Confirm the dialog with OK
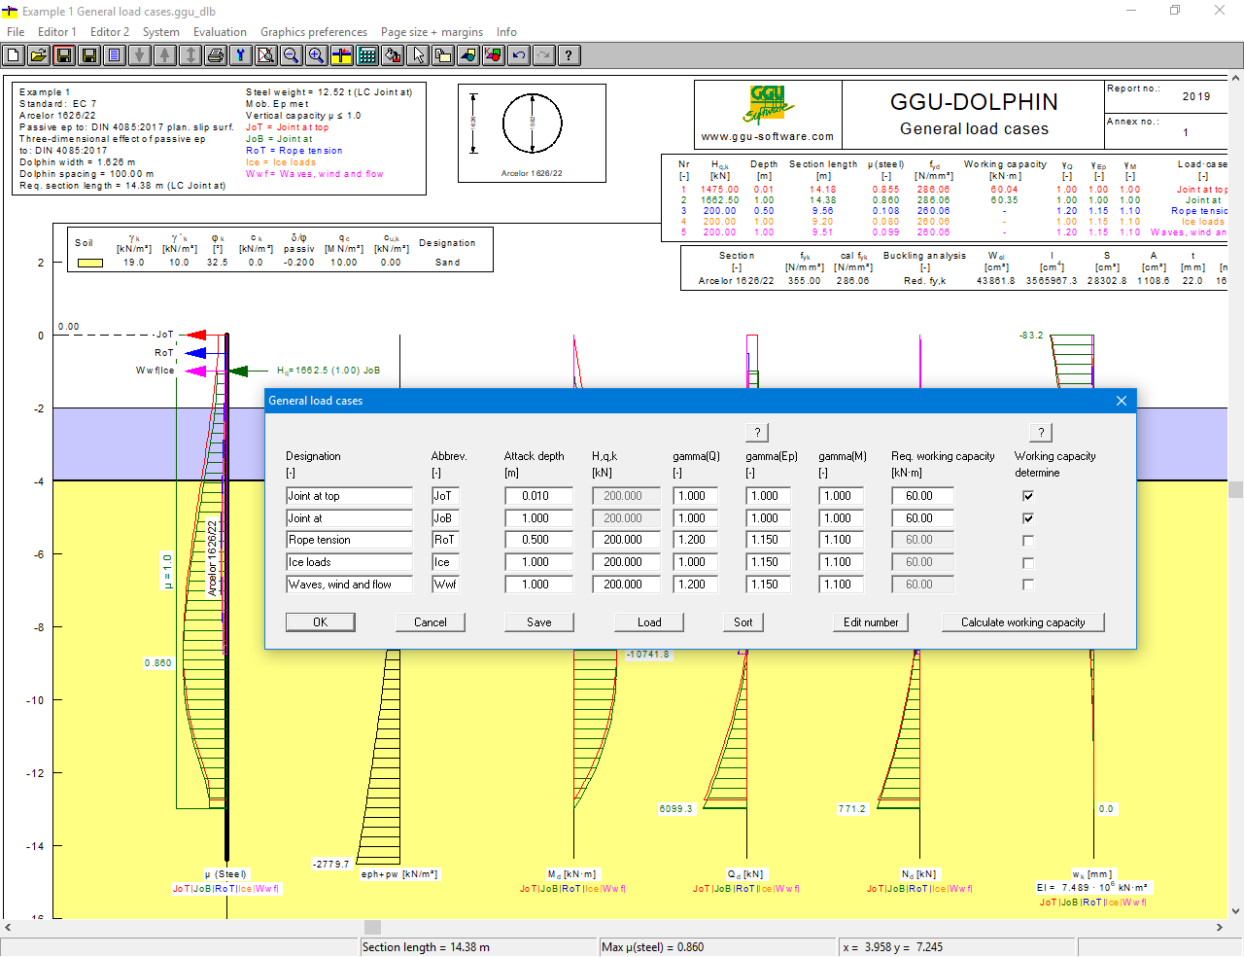 (x=320, y=622)
